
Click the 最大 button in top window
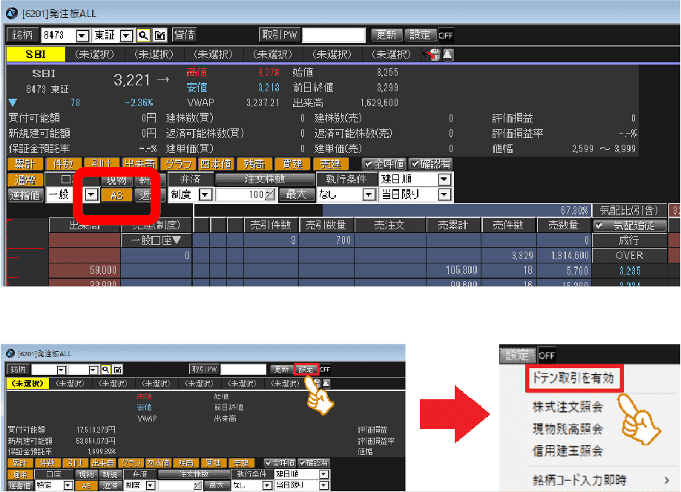point(296,194)
